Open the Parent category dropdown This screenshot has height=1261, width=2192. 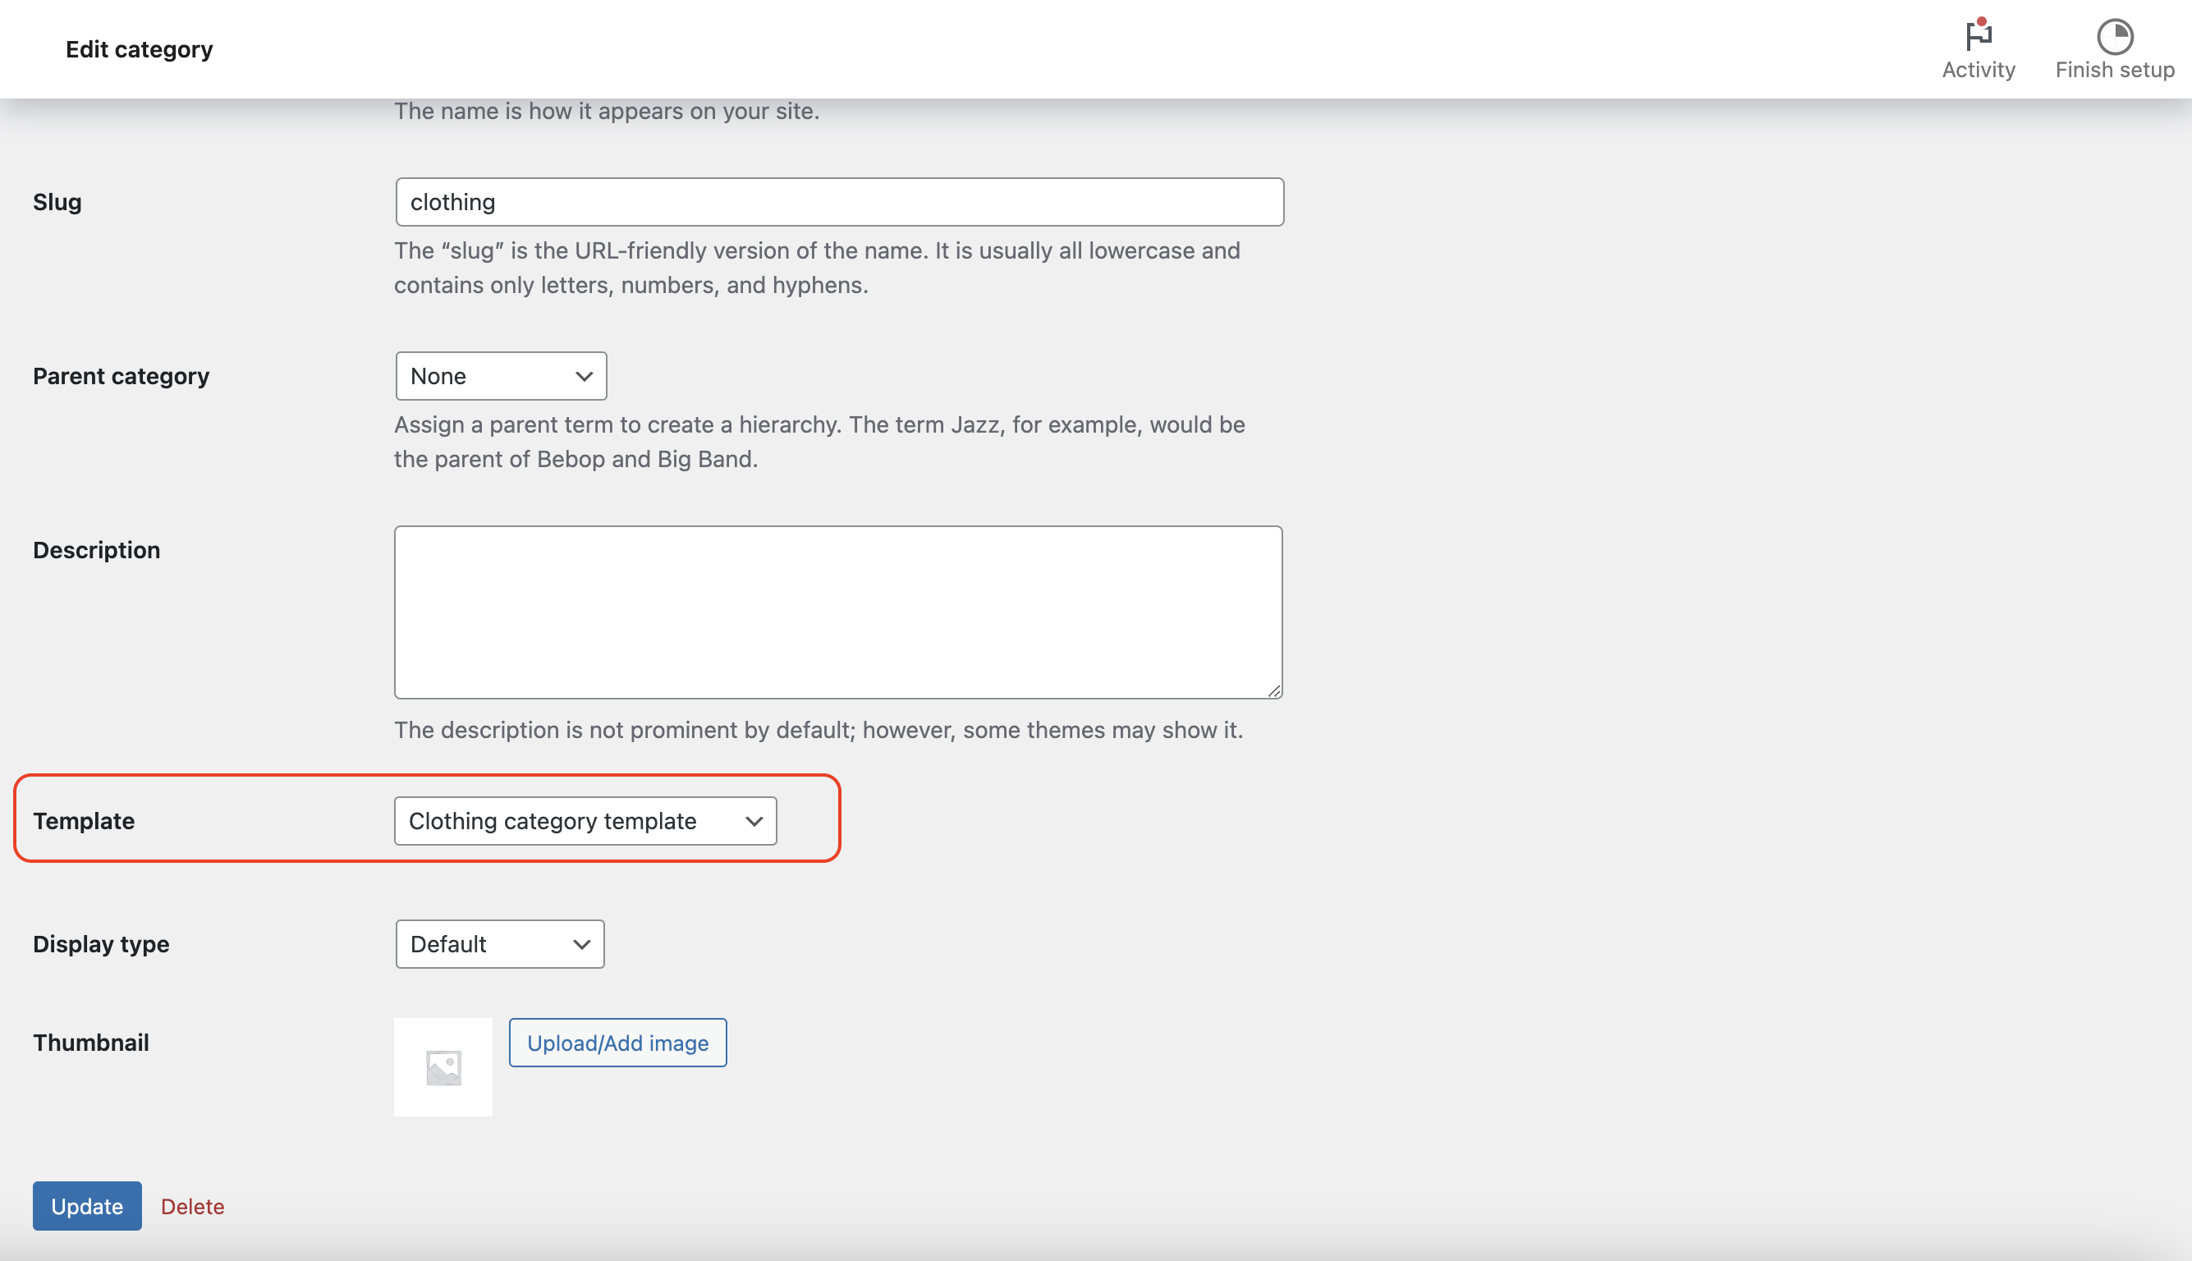pos(501,376)
